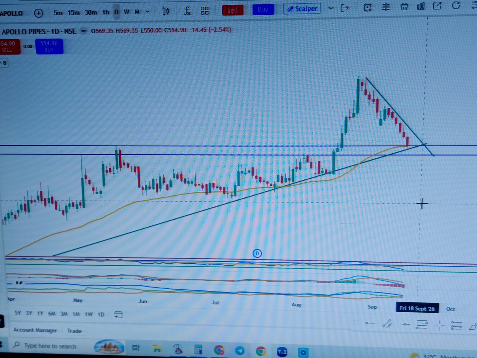Switch to the W weekly timeframe
The image size is (477, 358).
tap(126, 12)
